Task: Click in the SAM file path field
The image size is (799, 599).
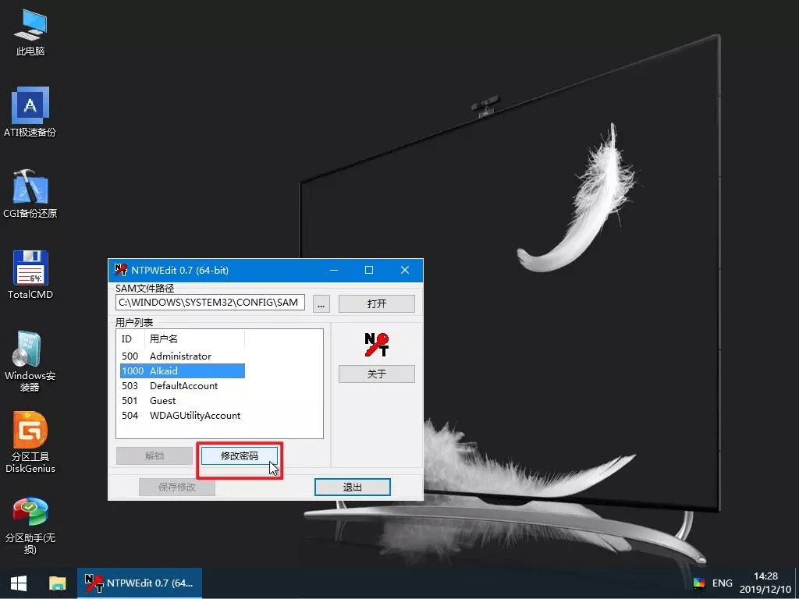Action: tap(209, 303)
